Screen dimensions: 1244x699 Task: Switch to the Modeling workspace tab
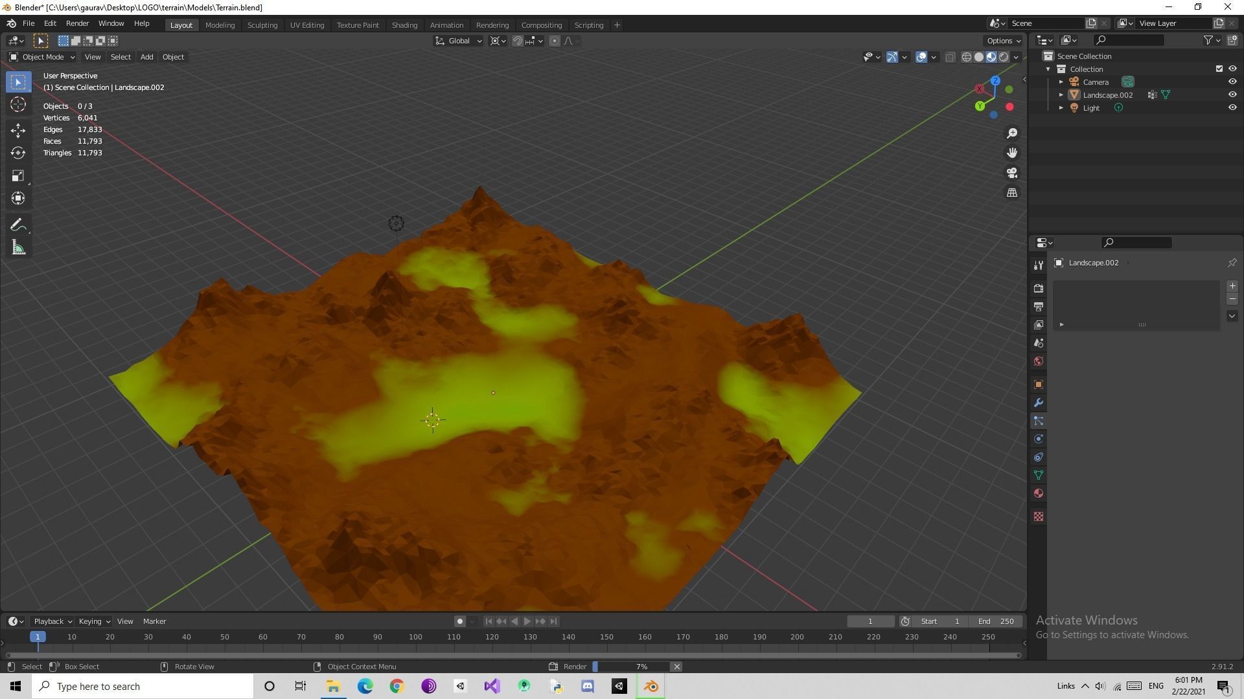tap(220, 25)
